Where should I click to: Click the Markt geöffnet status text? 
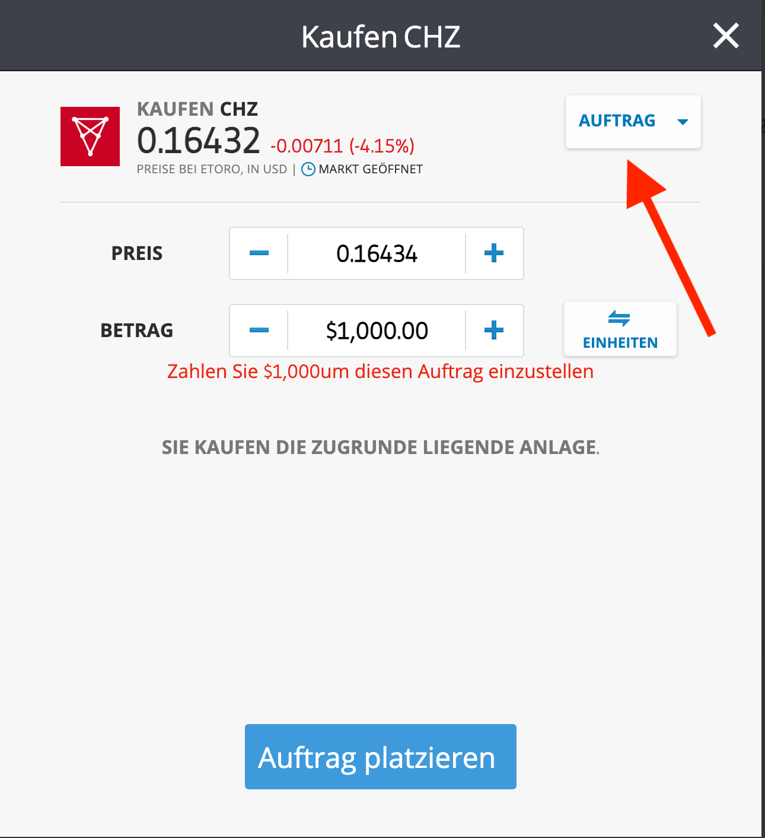[371, 169]
